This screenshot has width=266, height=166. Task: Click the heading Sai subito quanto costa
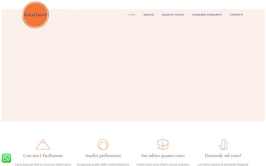pos(163,156)
